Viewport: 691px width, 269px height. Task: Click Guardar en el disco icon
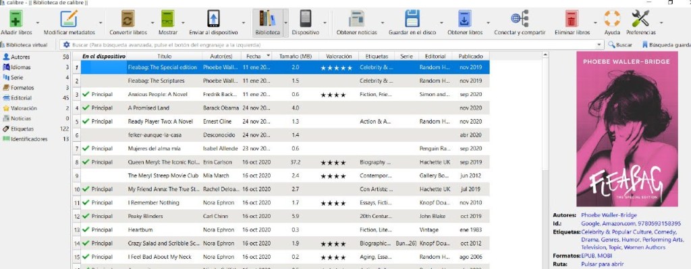[x=412, y=19]
